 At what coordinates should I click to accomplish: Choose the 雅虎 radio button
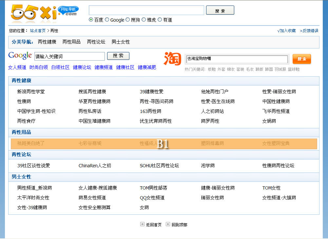(x=144, y=20)
